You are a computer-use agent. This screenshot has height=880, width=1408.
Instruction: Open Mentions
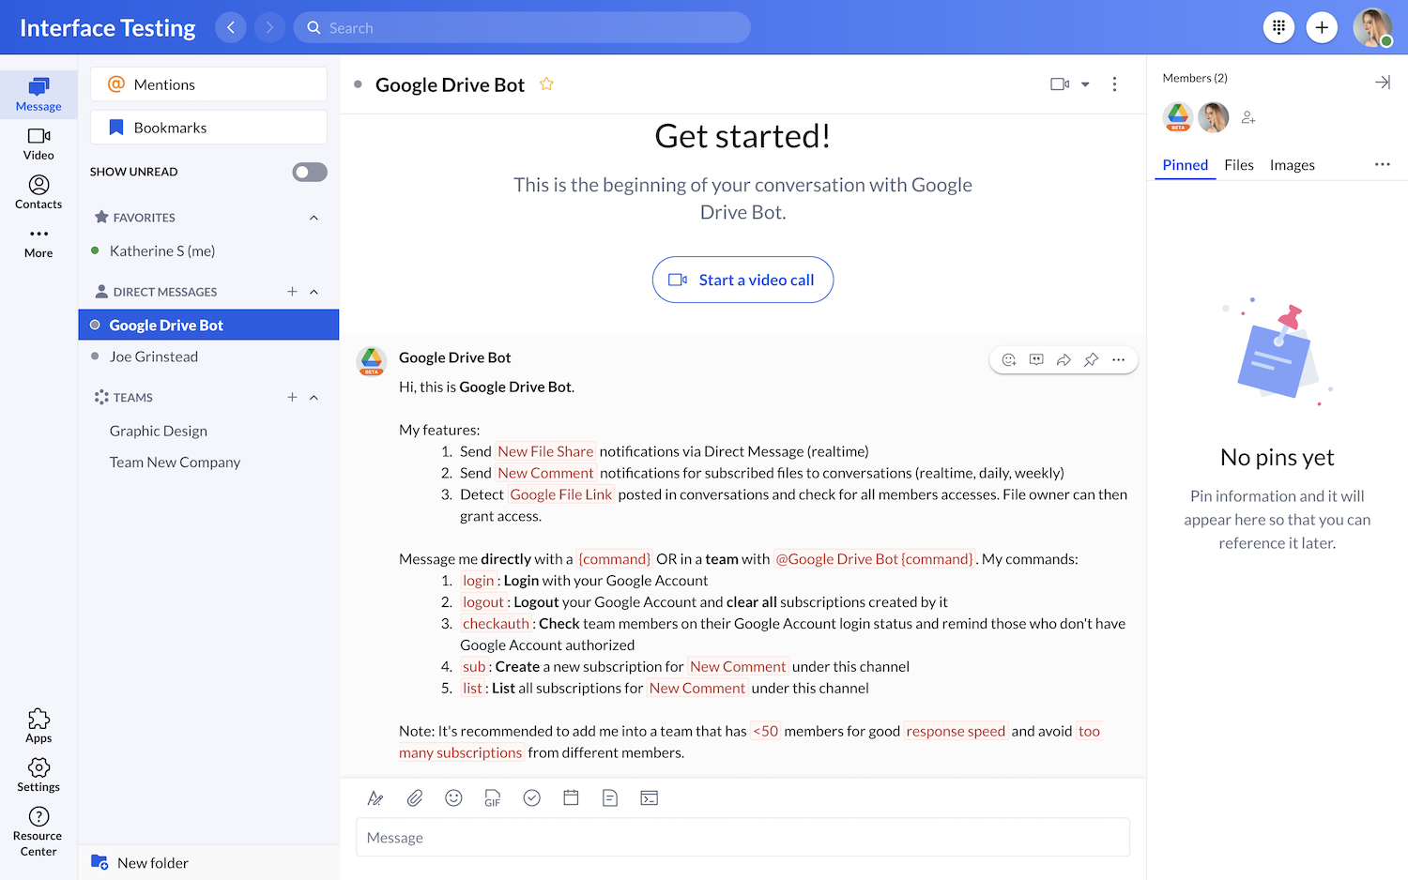(208, 84)
